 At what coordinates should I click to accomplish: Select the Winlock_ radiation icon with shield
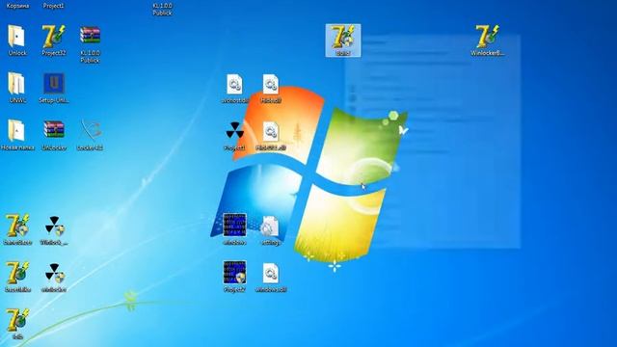[x=54, y=226]
